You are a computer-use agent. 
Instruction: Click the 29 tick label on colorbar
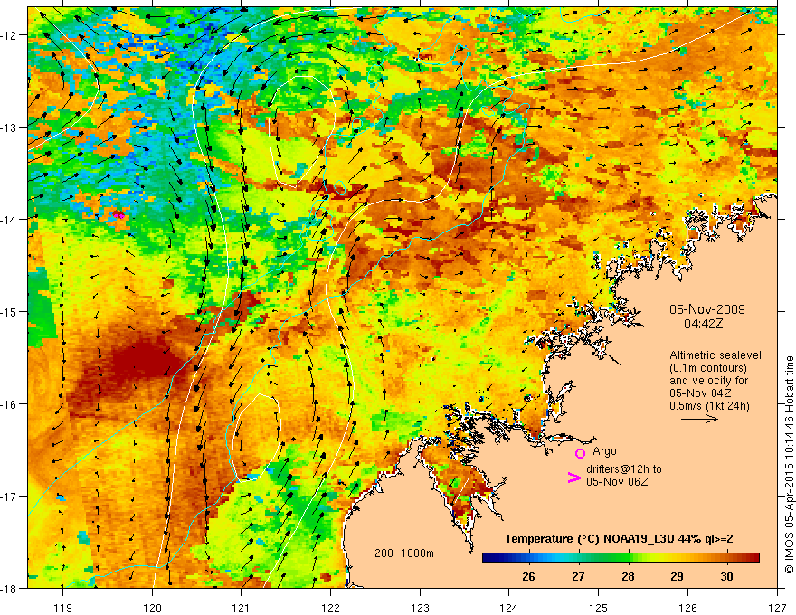tap(677, 576)
